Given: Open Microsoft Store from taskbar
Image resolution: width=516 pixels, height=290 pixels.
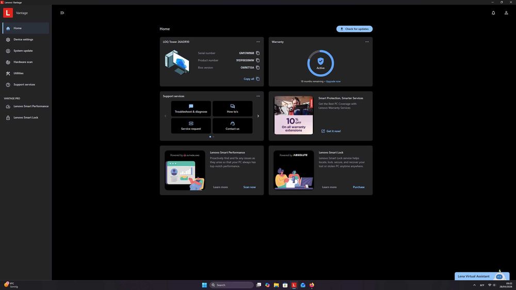Looking at the screenshot, I should 285,285.
